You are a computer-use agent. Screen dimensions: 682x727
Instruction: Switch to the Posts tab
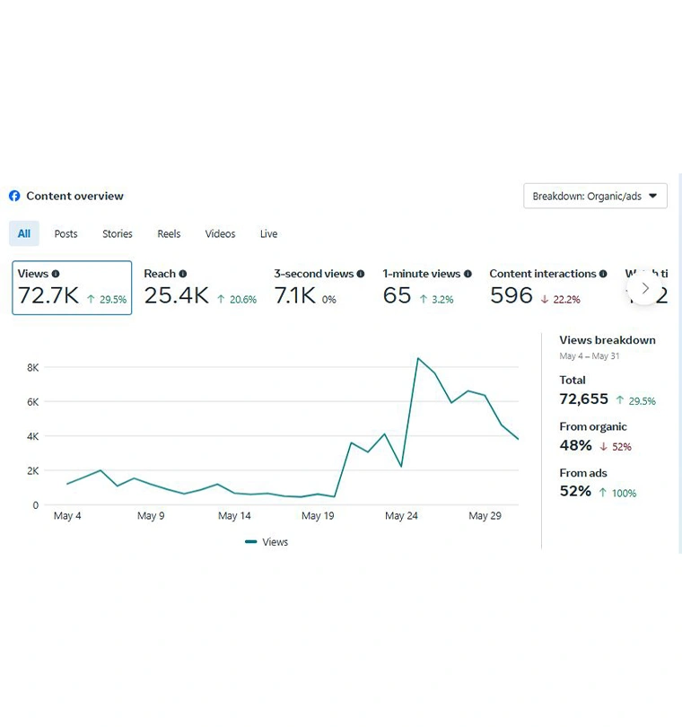tap(66, 233)
